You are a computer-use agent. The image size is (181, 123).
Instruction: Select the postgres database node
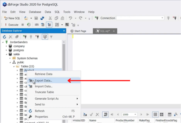pos(19,50)
